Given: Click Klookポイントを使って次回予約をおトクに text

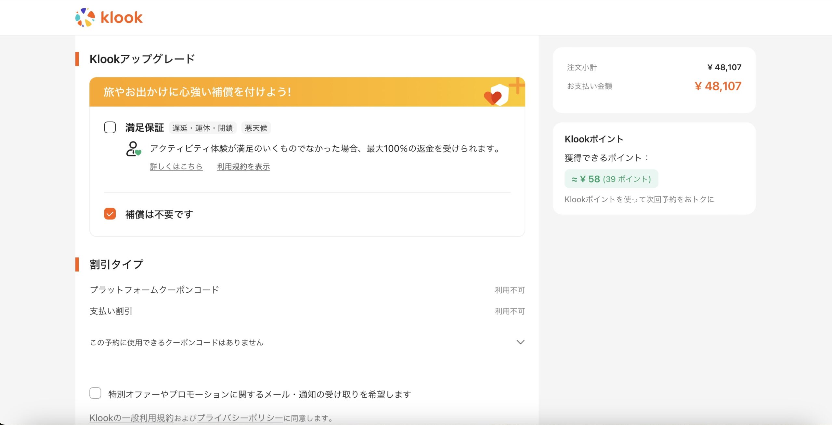Looking at the screenshot, I should (639, 199).
